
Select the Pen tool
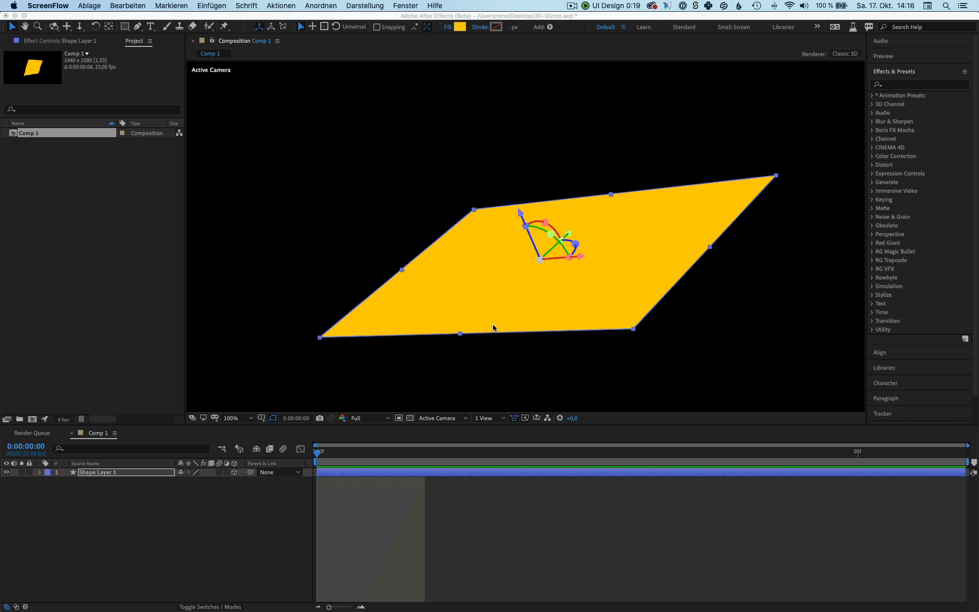[138, 27]
